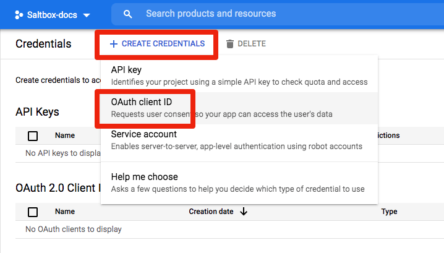The image size is (444, 253).
Task: Select all API Keys checkbox
Action: pyautogui.click(x=33, y=136)
